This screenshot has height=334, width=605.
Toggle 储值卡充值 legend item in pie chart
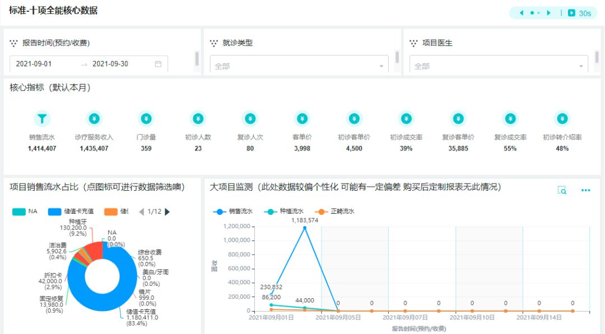(x=71, y=211)
